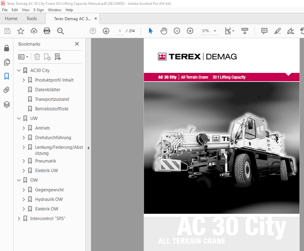Viewport: 304px width, 251px height.
Task: Collapse the UW bookmark group
Action: (x=19, y=118)
